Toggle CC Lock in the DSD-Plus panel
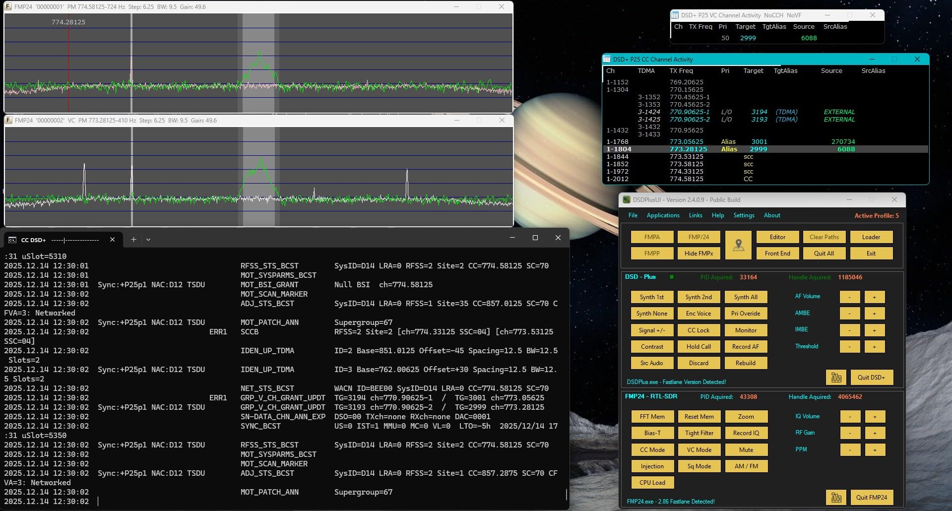The width and height of the screenshot is (952, 511). [698, 330]
